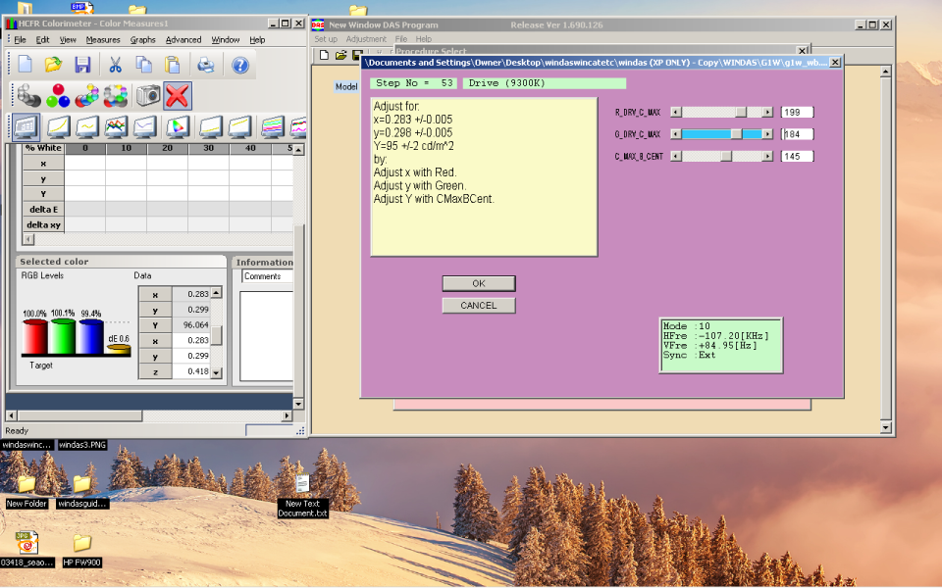Open the Comments dropdown under Information

(x=267, y=276)
